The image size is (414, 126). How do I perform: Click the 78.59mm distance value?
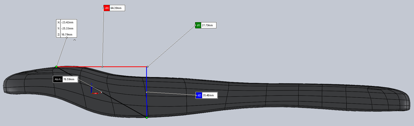pos(70,79)
